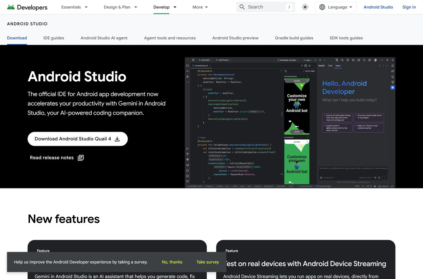This screenshot has height=279, width=423.
Task: Open the Read release notes link
Action: (57, 158)
